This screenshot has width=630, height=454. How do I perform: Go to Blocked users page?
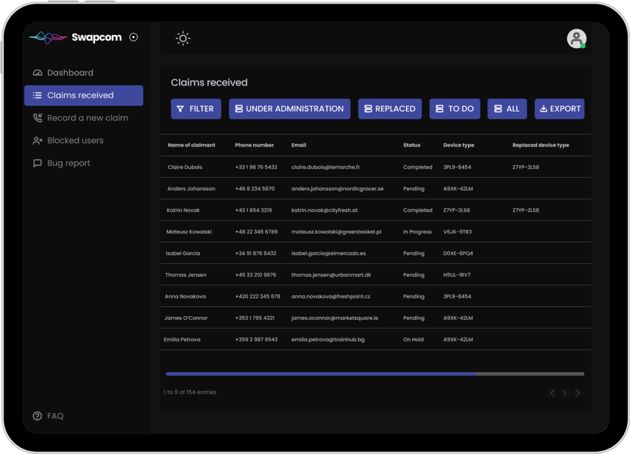click(x=75, y=140)
